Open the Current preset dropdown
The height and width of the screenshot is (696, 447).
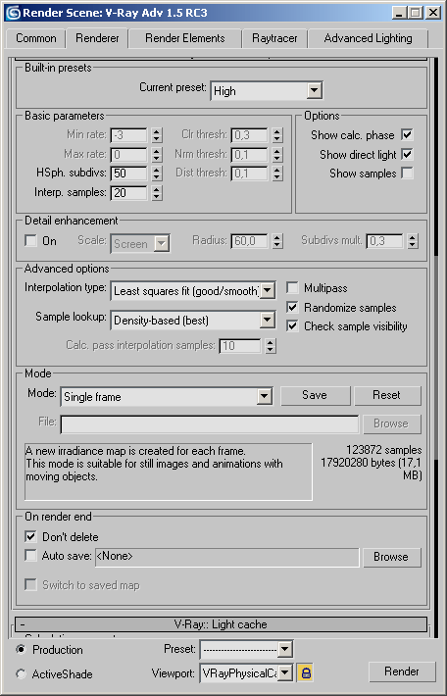[267, 91]
